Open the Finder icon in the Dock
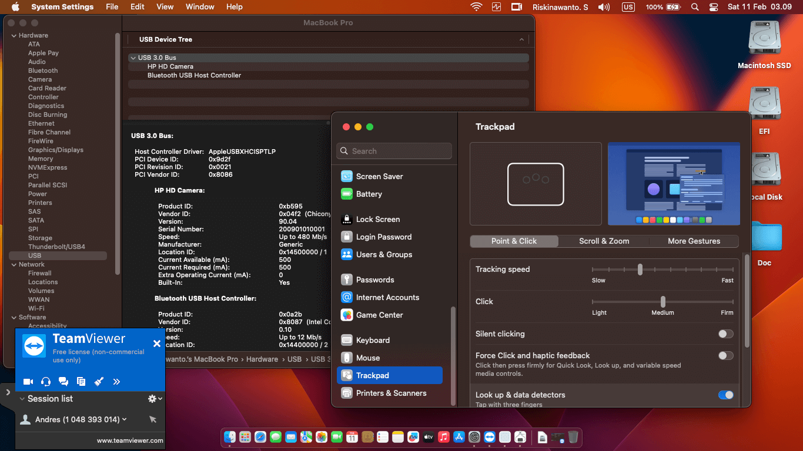803x451 pixels. (230, 437)
